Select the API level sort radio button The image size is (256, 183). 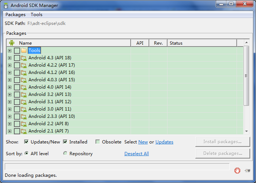(26, 153)
